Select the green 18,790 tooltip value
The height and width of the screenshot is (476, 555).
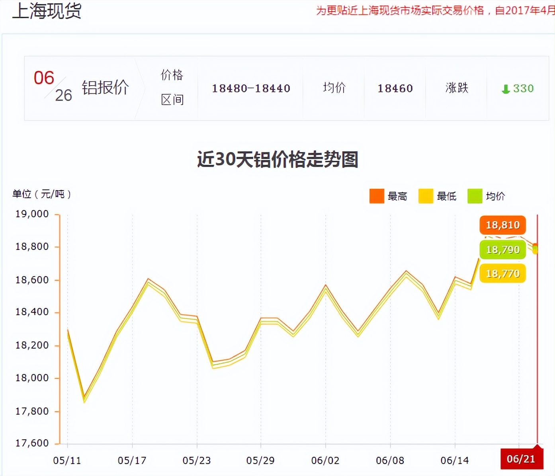click(x=502, y=250)
